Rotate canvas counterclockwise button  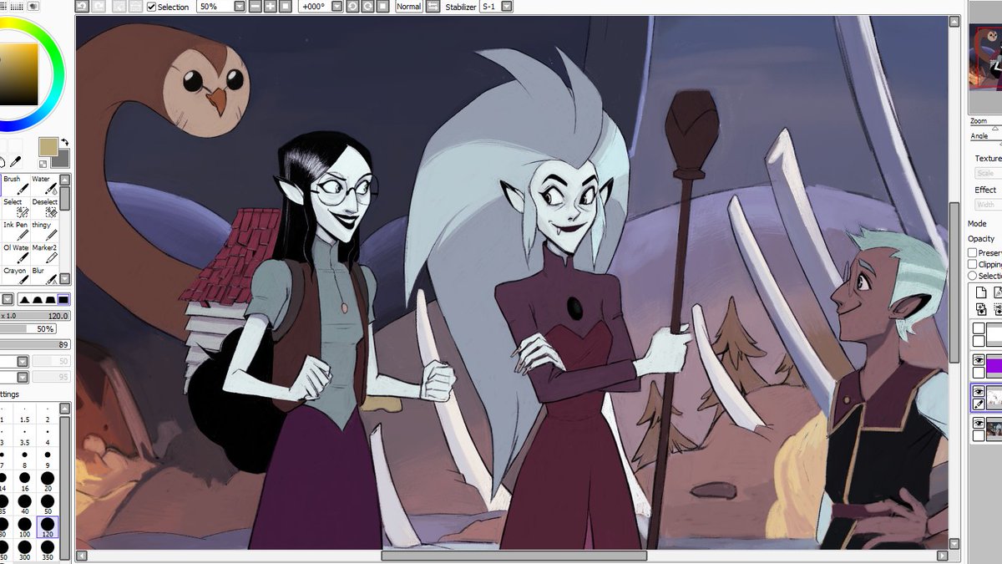(x=352, y=6)
